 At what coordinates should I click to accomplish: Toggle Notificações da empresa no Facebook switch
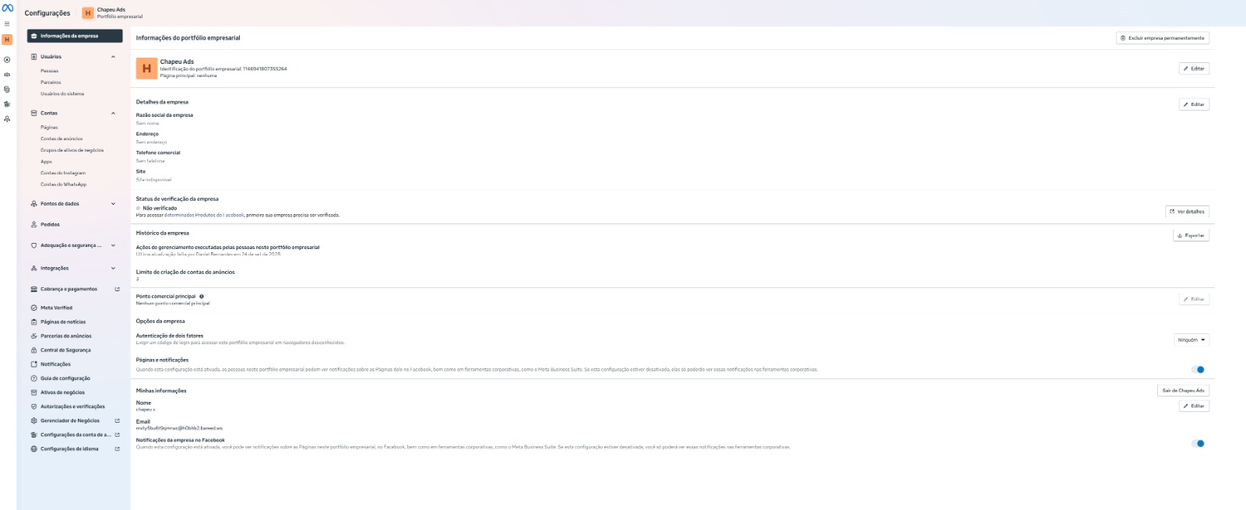tap(1198, 444)
